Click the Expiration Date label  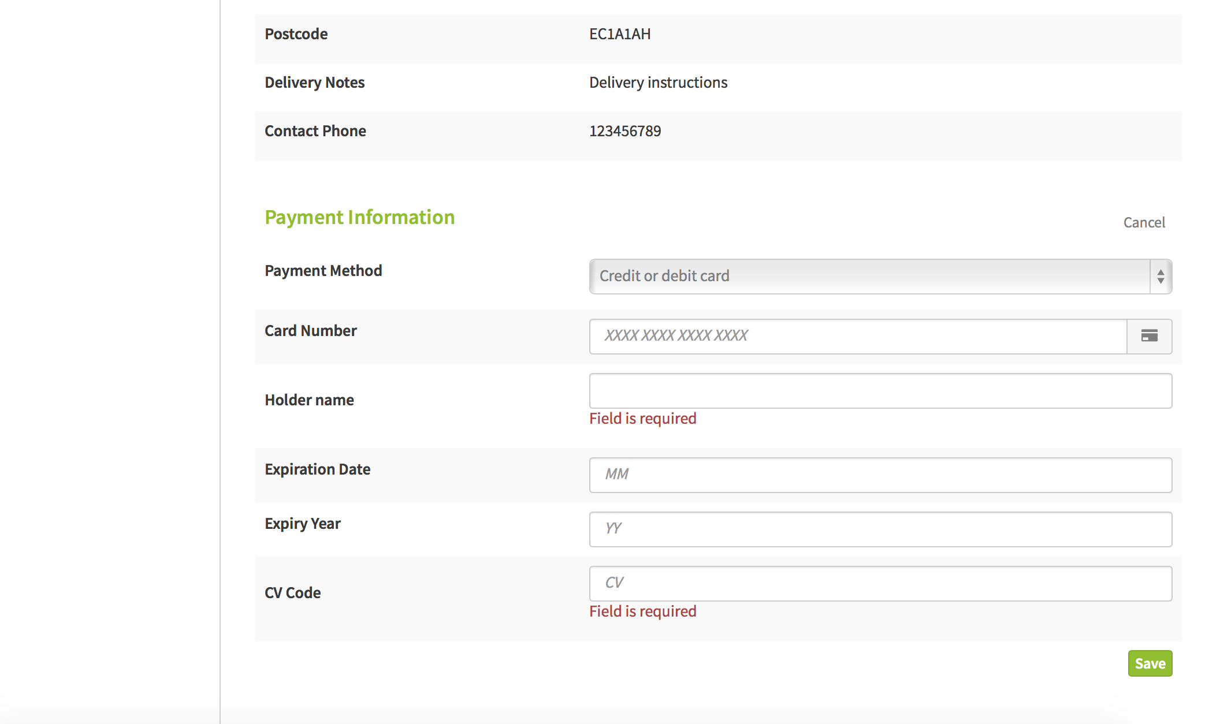point(317,469)
